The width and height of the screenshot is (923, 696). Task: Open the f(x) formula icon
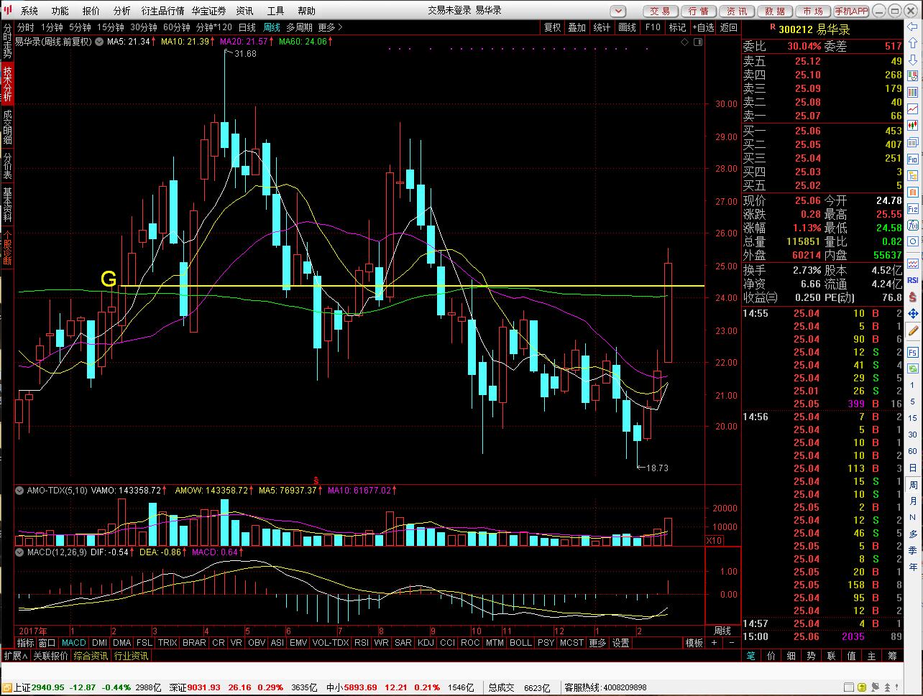click(x=913, y=225)
